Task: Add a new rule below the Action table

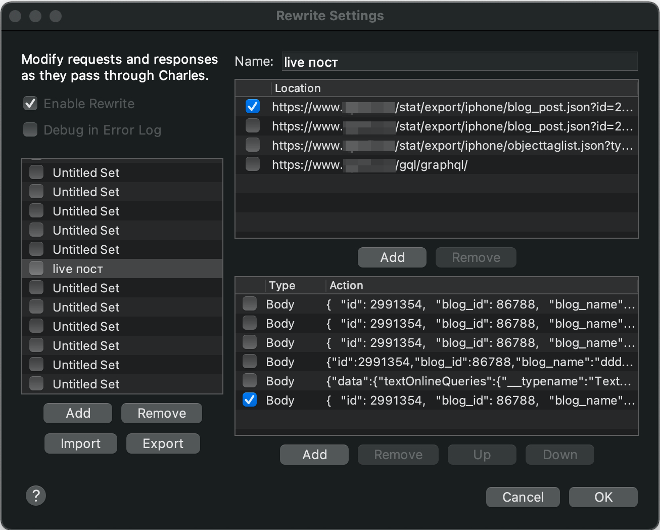Action: pos(314,455)
